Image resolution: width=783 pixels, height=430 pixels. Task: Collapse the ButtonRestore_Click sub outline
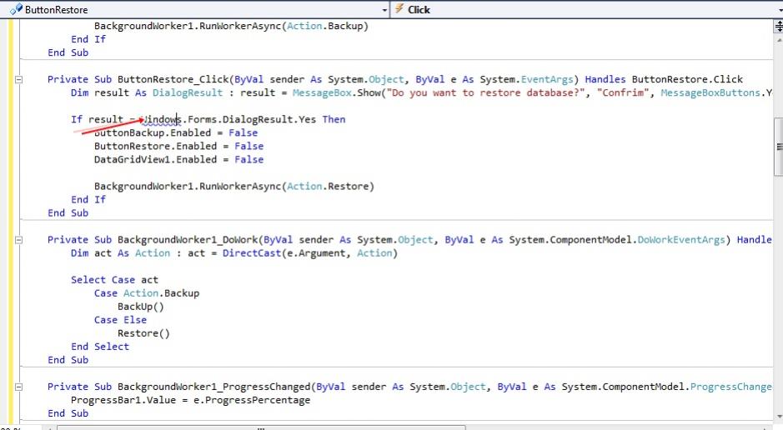click(18, 80)
